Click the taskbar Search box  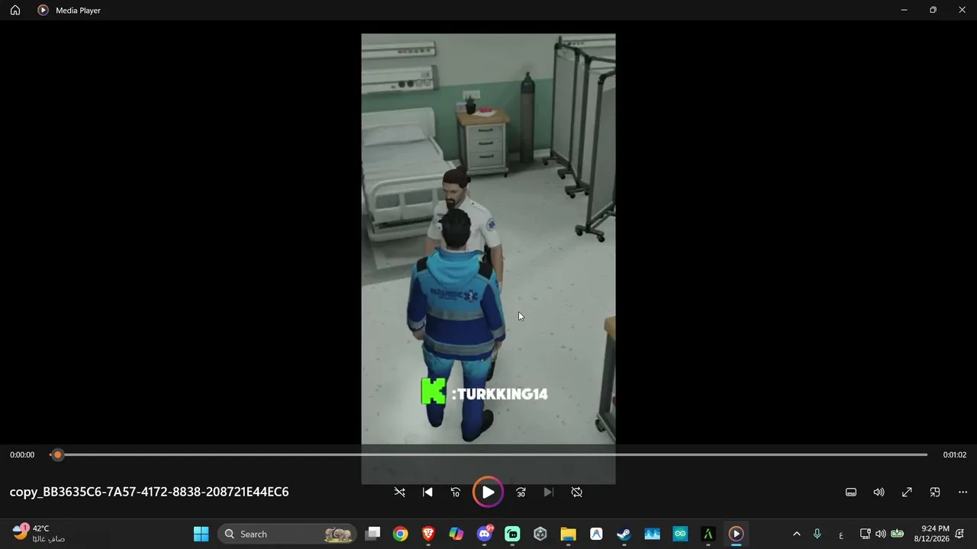287,534
